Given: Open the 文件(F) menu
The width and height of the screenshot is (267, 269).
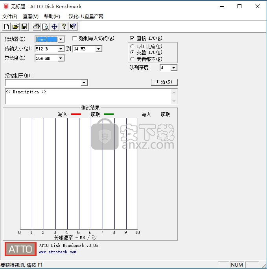Looking at the screenshot, I should 10,17.
